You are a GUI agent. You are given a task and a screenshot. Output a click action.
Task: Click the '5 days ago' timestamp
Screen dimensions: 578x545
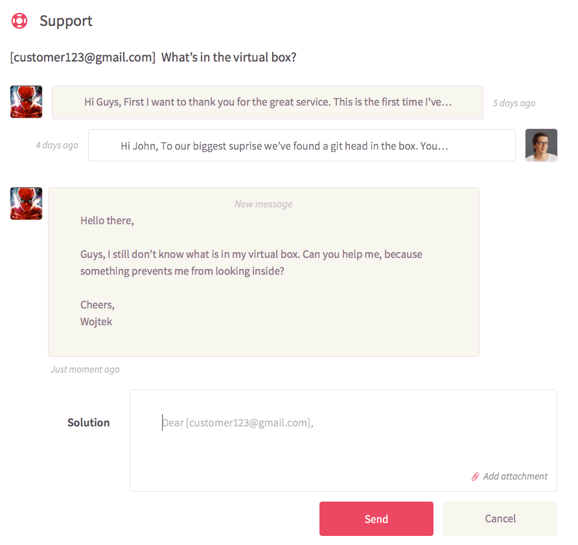coord(514,103)
